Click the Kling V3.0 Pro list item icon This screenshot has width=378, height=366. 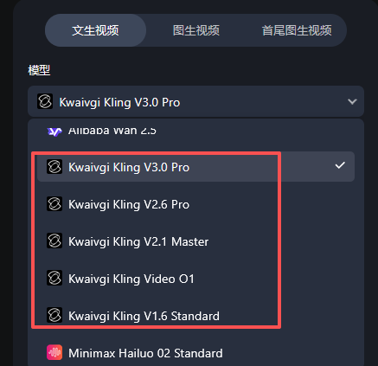click(54, 167)
